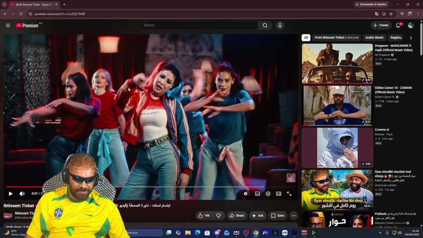The height and width of the screenshot is (238, 423).
Task: Dislike this video
Action: [219, 216]
